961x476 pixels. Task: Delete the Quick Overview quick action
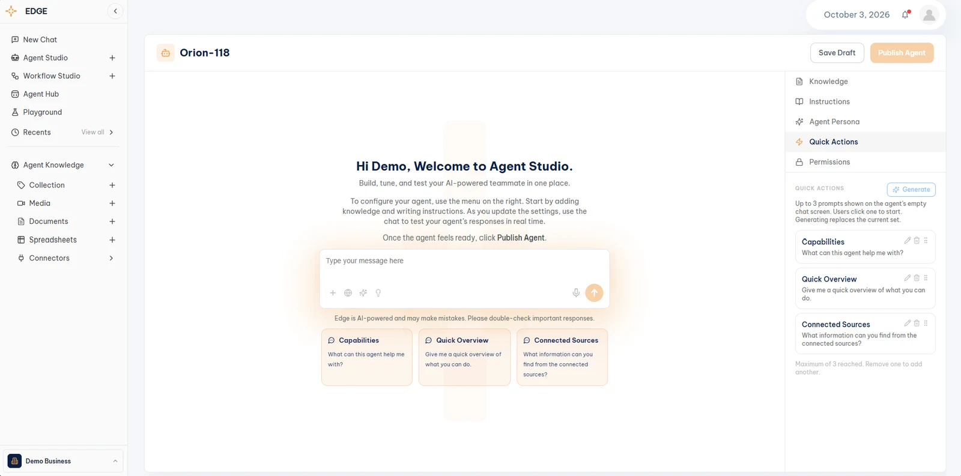click(917, 277)
